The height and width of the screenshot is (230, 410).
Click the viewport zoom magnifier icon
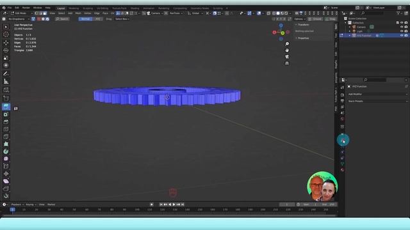[287, 44]
